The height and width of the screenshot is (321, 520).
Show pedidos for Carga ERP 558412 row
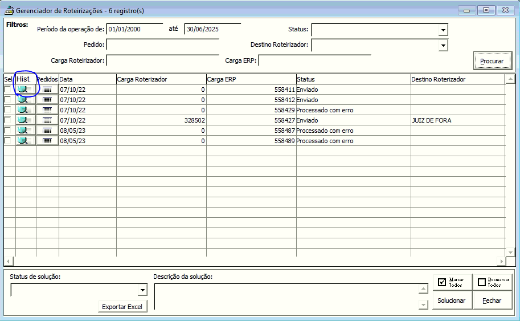coord(47,100)
